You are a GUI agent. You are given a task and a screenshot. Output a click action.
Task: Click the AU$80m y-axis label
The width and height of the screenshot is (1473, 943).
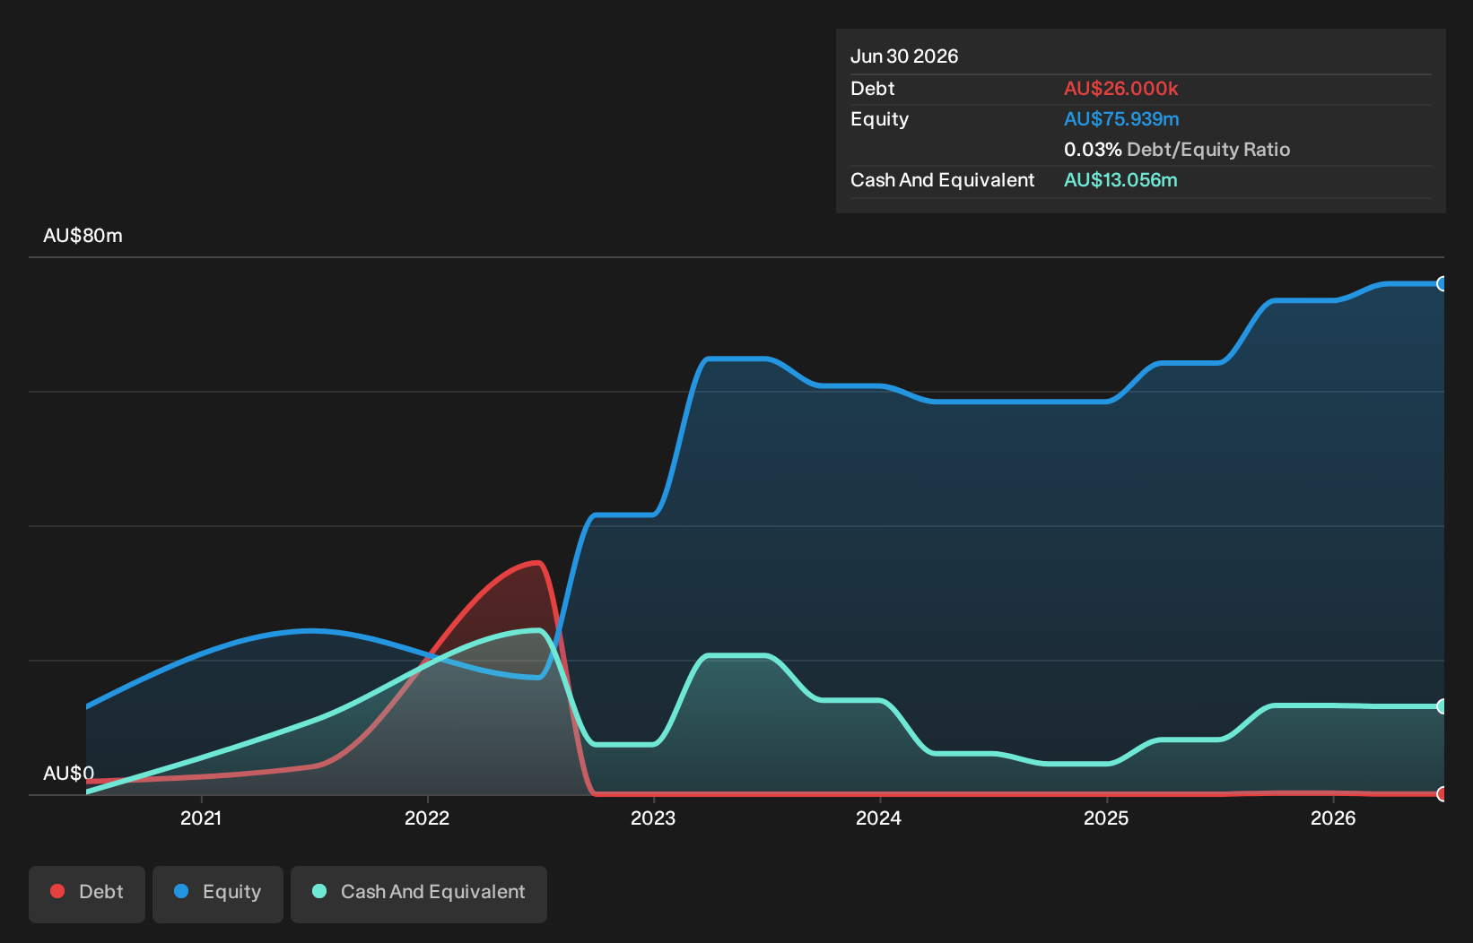click(x=83, y=236)
